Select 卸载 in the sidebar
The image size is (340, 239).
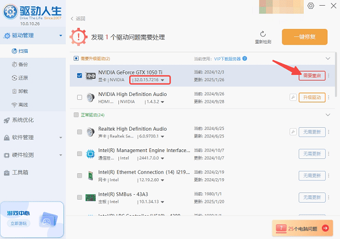(x=33, y=91)
